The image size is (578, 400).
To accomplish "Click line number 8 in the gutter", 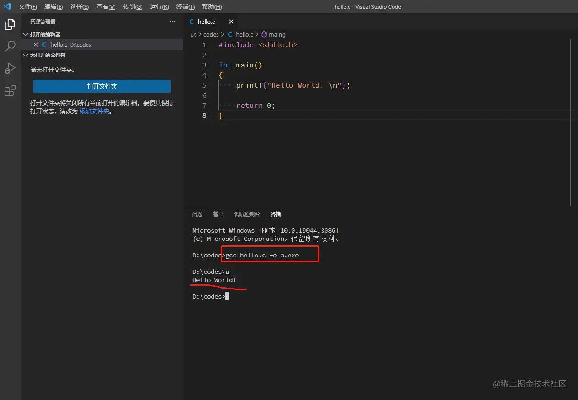I will (204, 116).
